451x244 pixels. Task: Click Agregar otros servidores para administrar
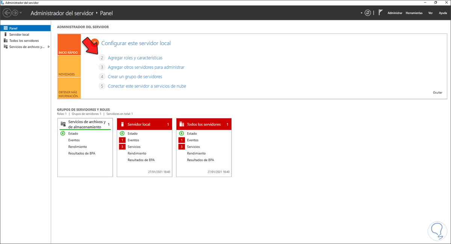click(146, 67)
